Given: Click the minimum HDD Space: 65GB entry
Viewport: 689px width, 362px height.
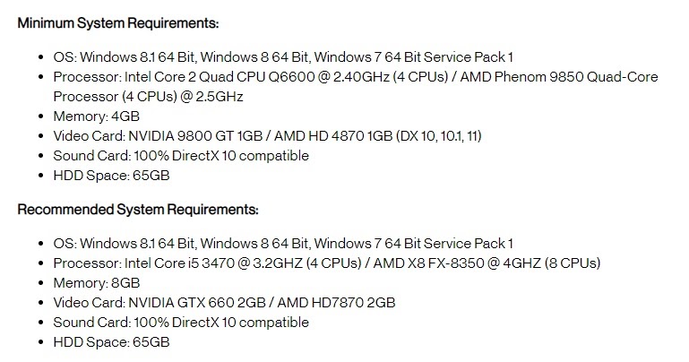Looking at the screenshot, I should [x=111, y=176].
